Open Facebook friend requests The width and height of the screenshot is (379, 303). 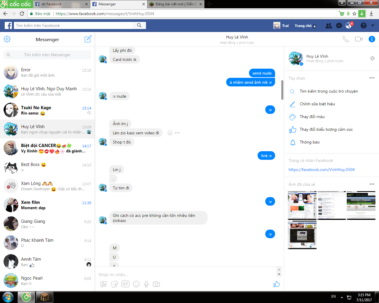[x=329, y=26]
